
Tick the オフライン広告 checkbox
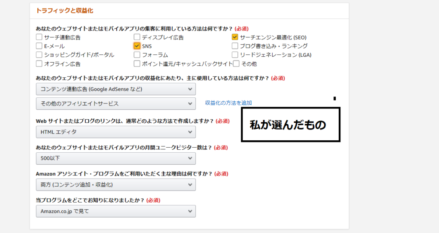coord(39,64)
